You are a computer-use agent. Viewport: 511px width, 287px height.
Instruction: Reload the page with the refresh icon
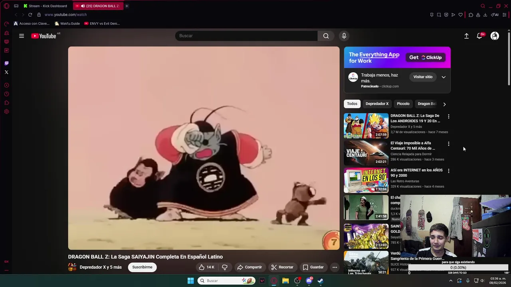30,15
